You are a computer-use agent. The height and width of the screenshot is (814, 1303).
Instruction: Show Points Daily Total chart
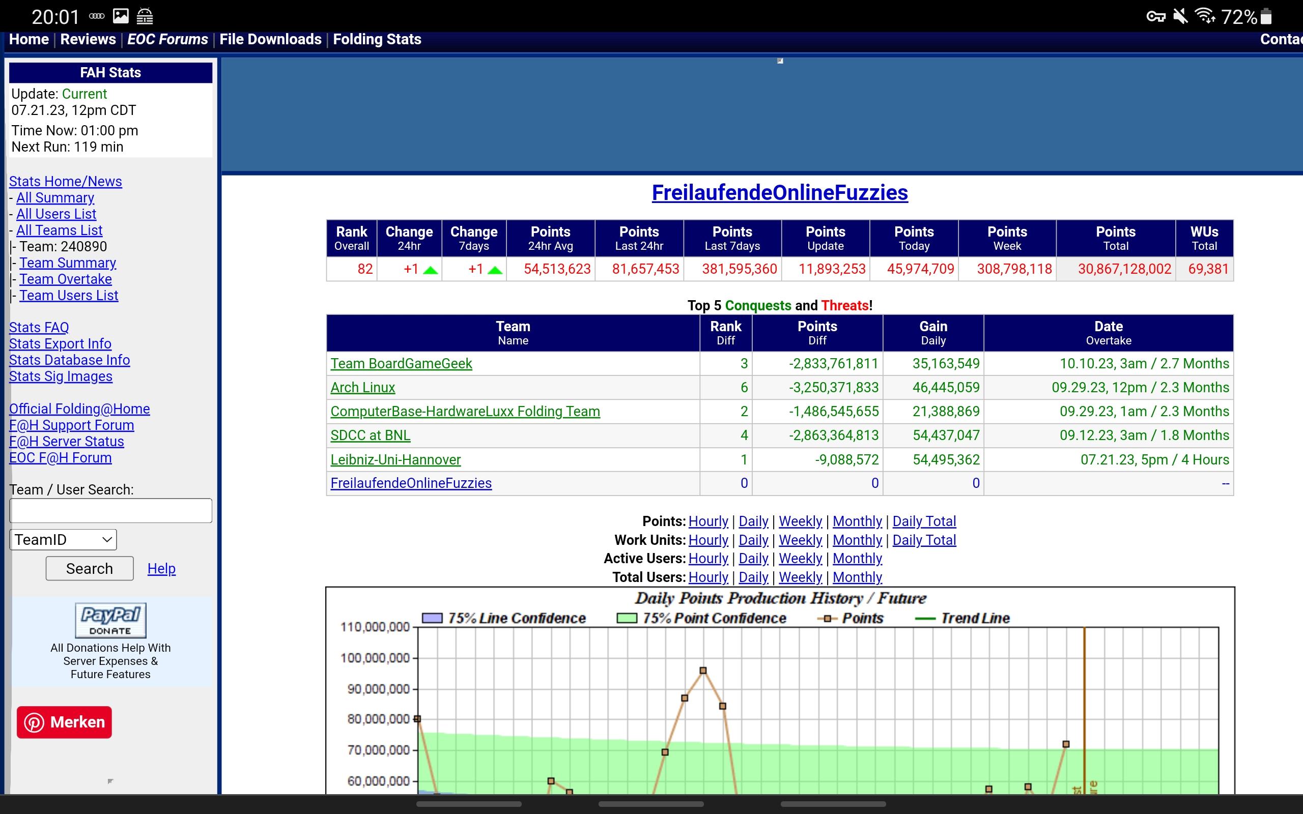tap(924, 521)
